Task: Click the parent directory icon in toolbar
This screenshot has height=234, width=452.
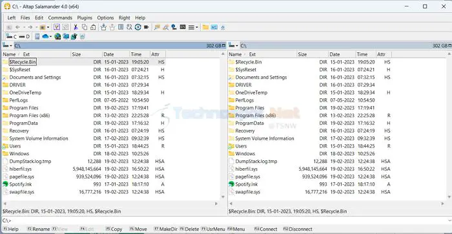Action: coord(9,27)
